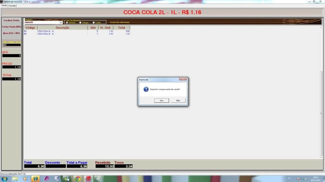Restore down the Venda no Balcão window

click(x=314, y=2)
